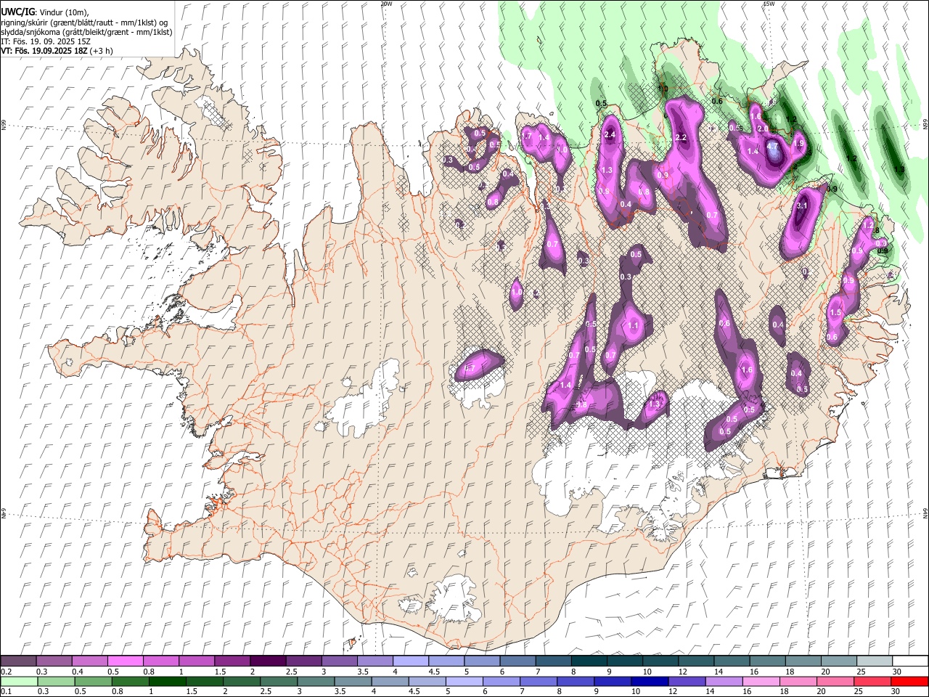Image resolution: width=929 pixels, height=697 pixels.
Task: Click the '15W' longitude label
Action: coord(769,4)
